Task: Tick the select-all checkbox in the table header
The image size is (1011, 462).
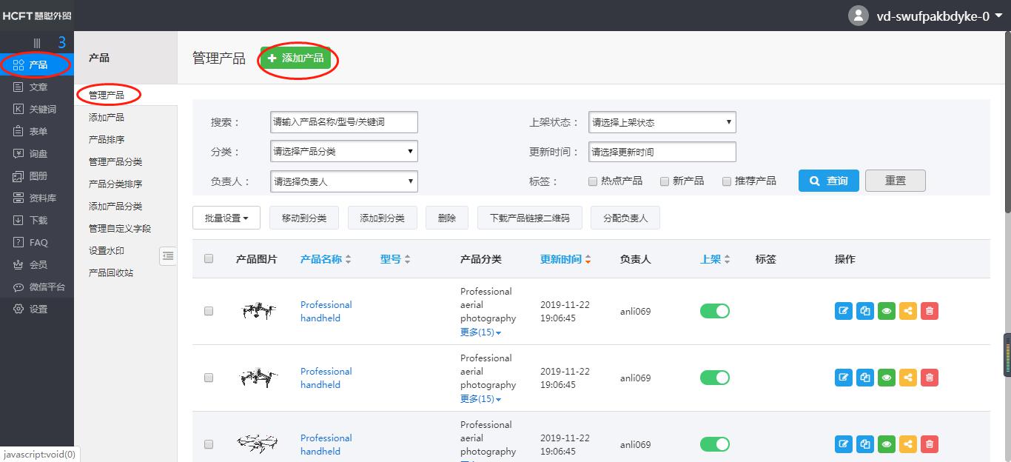Action: click(x=209, y=258)
